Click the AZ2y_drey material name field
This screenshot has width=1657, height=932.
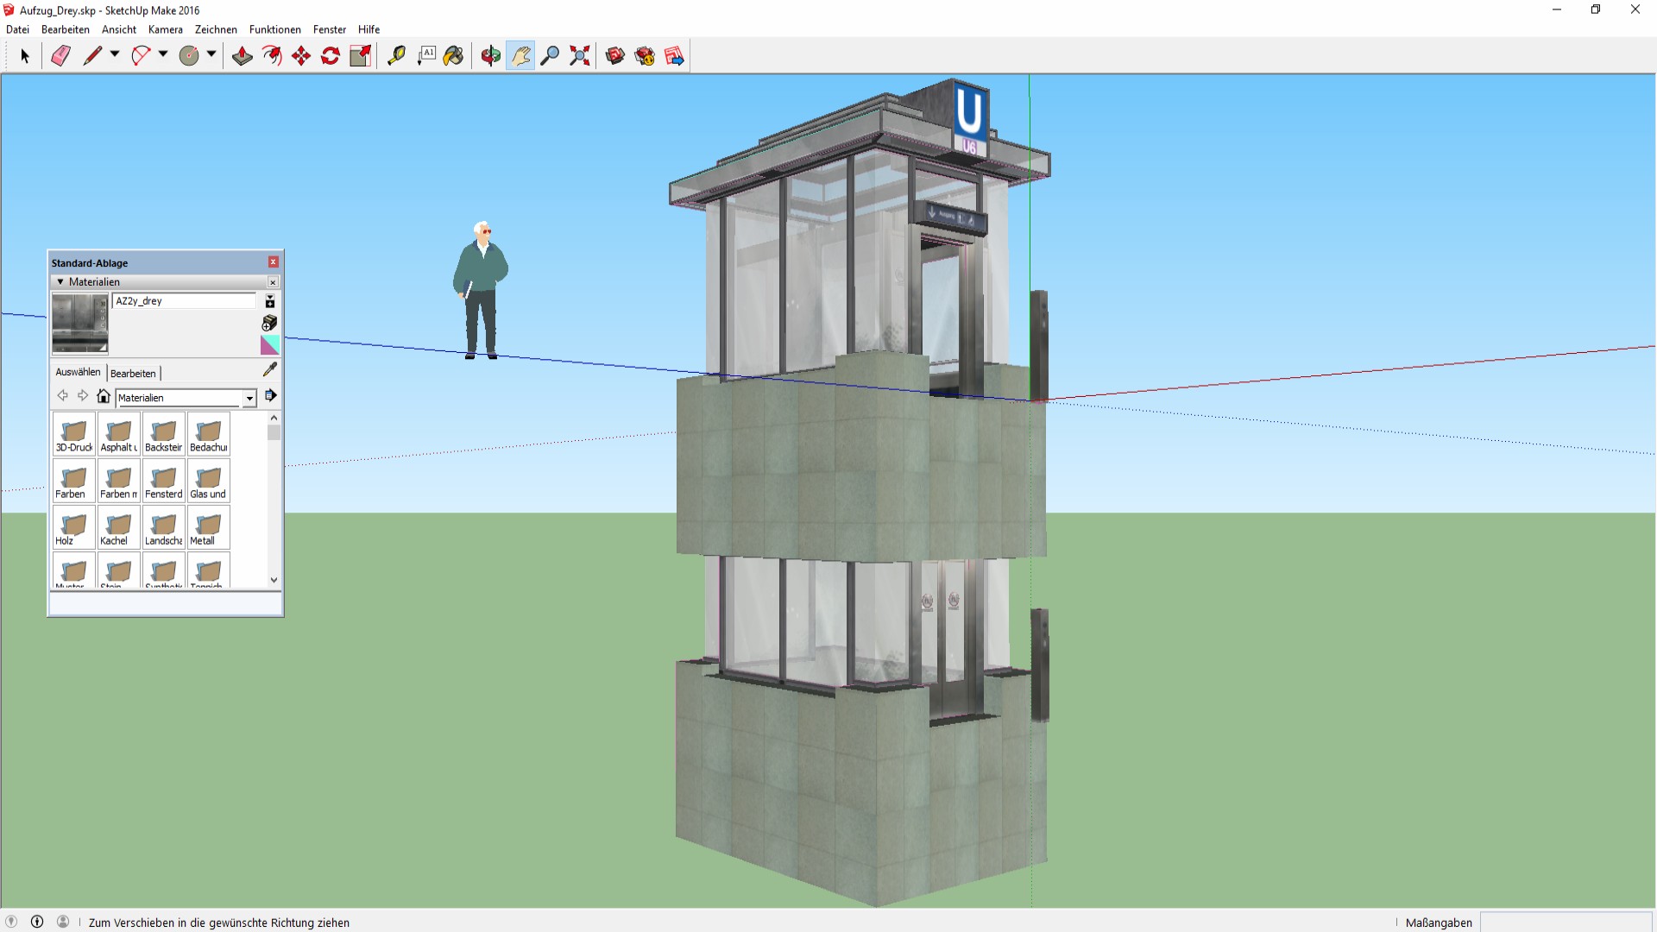(x=184, y=301)
